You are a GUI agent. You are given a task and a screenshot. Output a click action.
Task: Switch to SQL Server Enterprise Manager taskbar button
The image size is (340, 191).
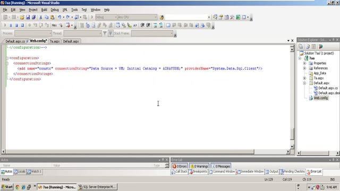tap(97, 187)
